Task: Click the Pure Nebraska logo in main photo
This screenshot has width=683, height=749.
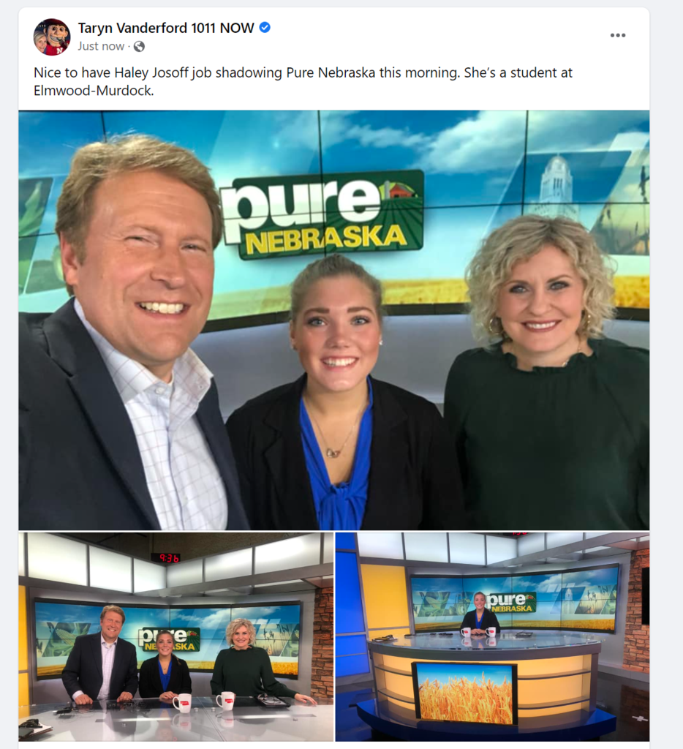Action: coord(322,215)
